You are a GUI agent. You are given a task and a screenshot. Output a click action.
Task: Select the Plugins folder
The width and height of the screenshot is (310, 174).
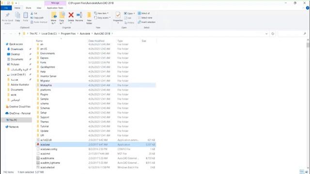96,95
